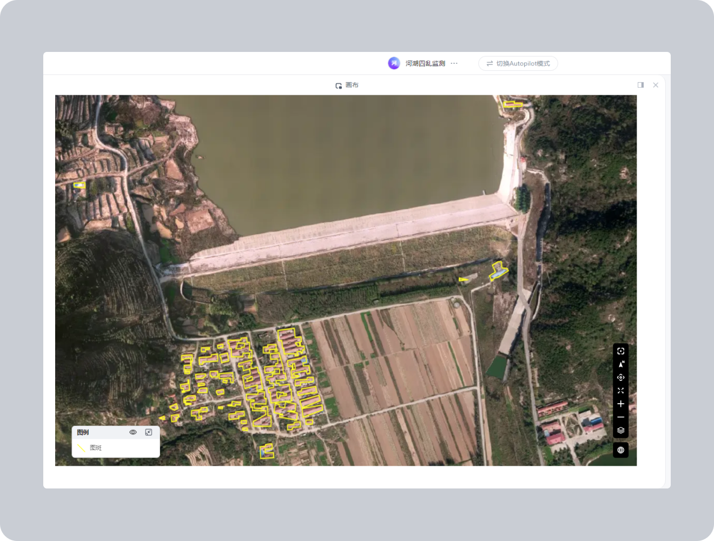
Task: Toggle legend visibility with the eye icon
Action: pos(133,432)
